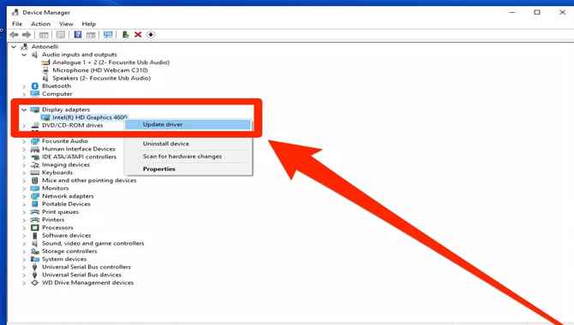Choose Update driver in the context menu
This screenshot has width=574, height=325.
(188, 125)
